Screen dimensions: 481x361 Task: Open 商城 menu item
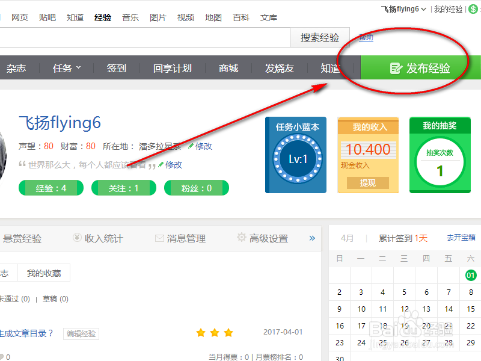[x=228, y=68]
